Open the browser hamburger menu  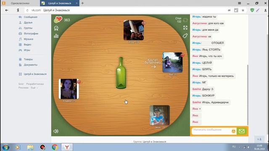(x=240, y=3)
